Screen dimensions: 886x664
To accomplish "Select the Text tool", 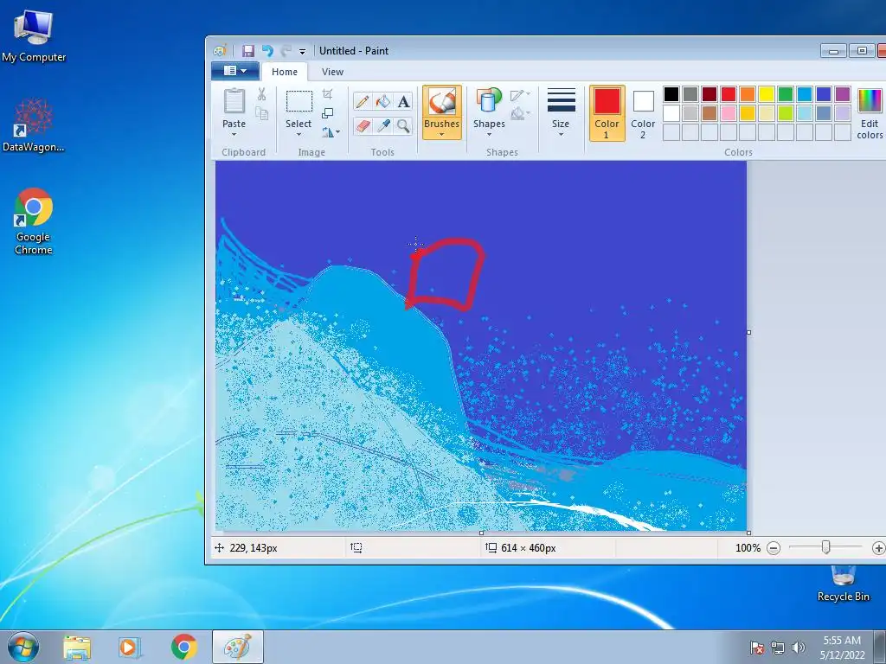I will tap(403, 102).
